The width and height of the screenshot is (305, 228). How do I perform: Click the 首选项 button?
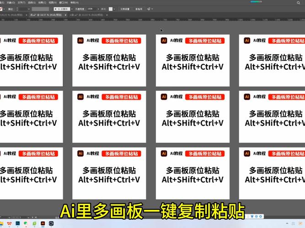[139, 9]
